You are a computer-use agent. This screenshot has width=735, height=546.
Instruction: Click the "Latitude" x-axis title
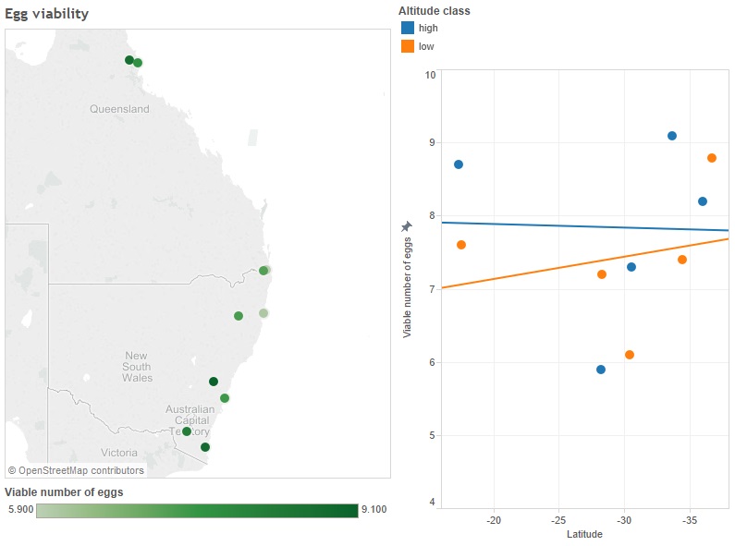(x=583, y=534)
